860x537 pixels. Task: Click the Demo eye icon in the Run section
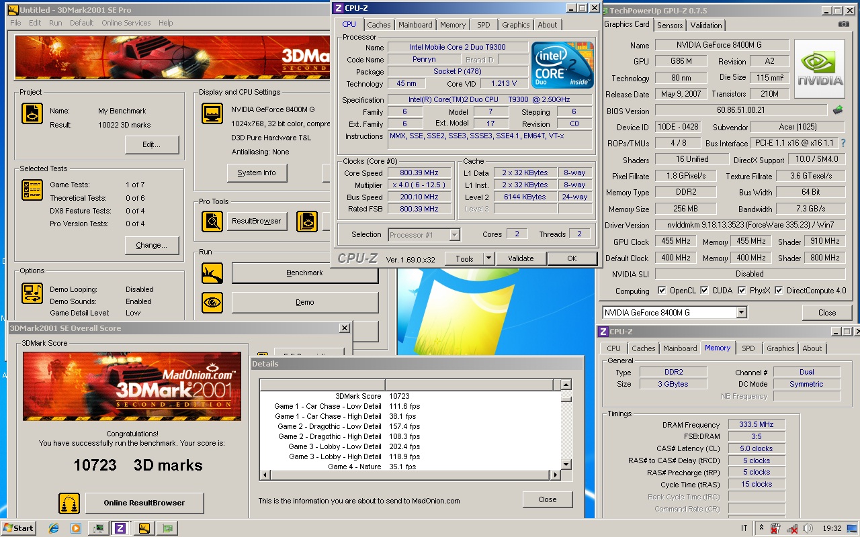(x=212, y=302)
